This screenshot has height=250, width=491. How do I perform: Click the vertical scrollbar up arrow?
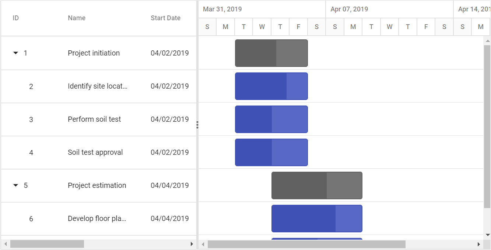(487, 41)
